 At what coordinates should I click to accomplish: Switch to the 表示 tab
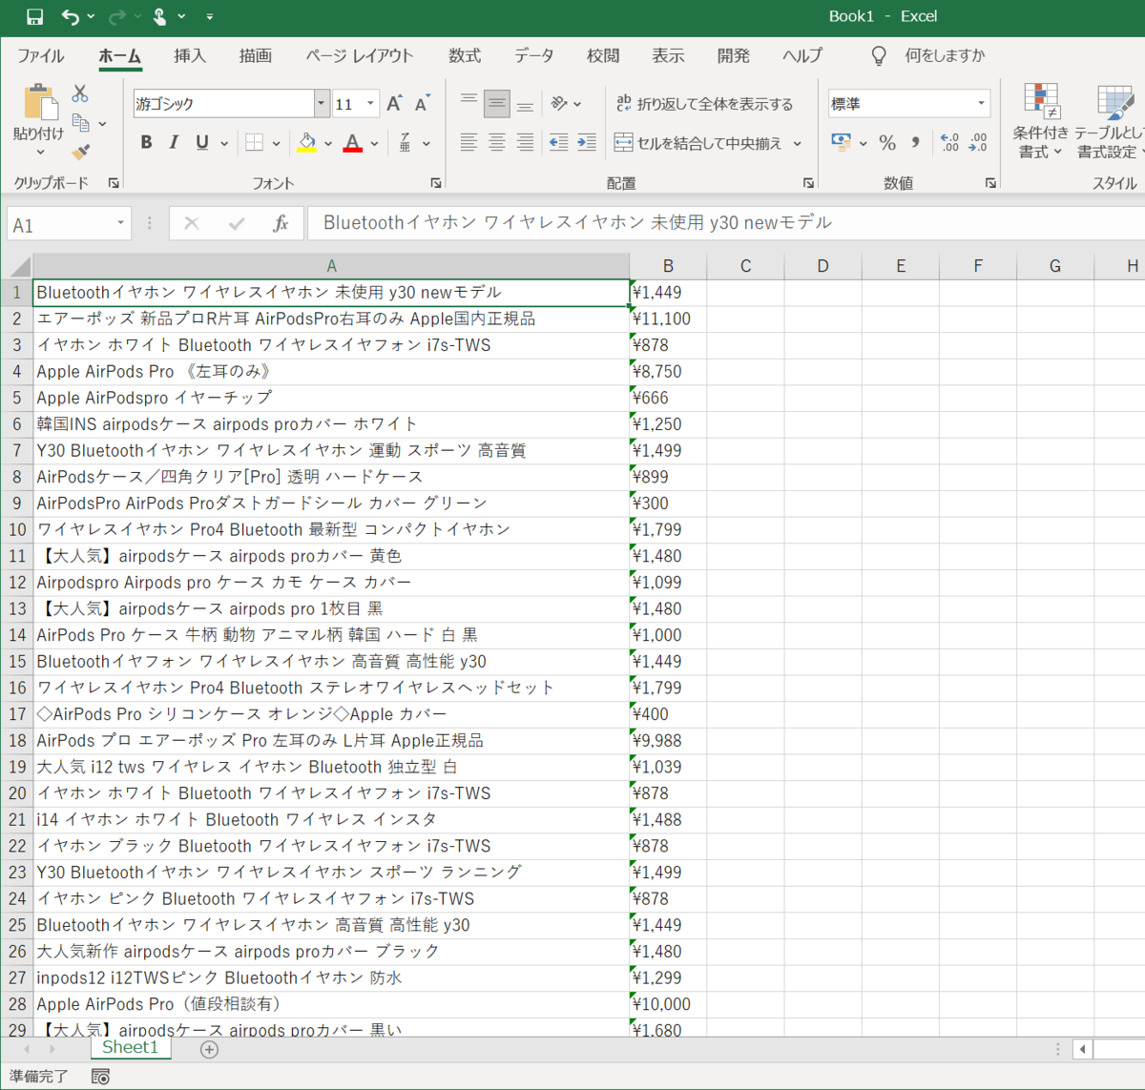668,55
